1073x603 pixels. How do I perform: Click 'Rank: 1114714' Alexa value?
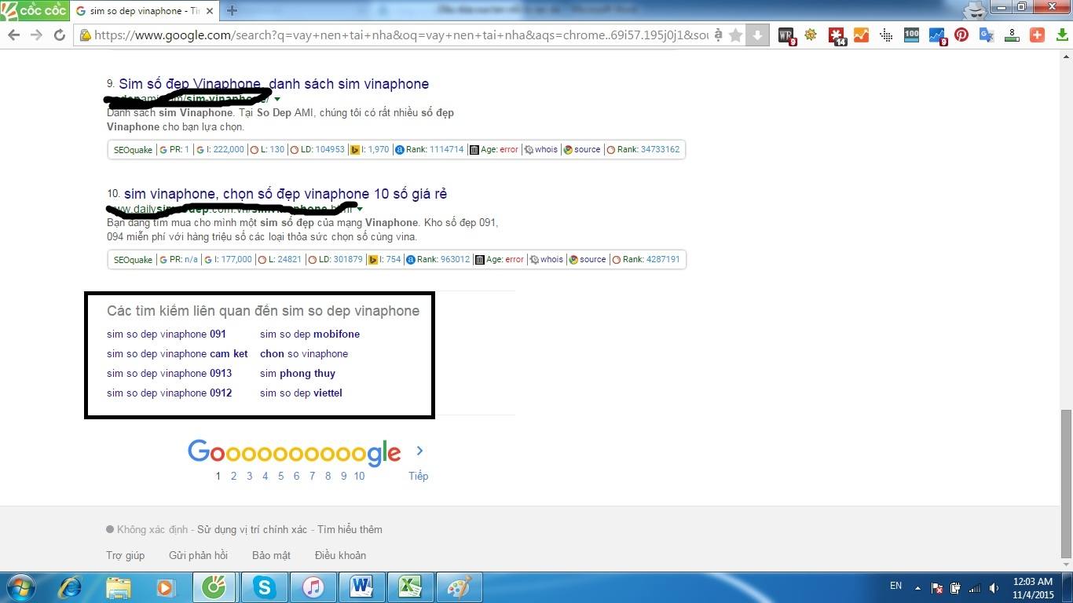coord(435,150)
